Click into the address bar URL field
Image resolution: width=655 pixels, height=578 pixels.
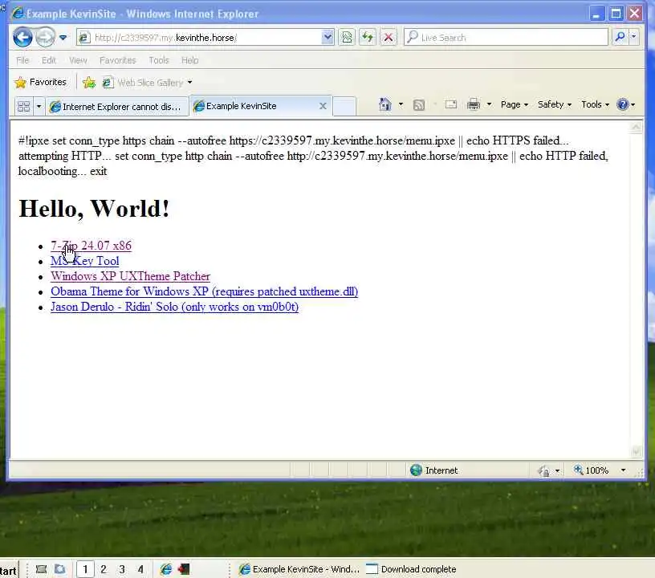click(199, 38)
